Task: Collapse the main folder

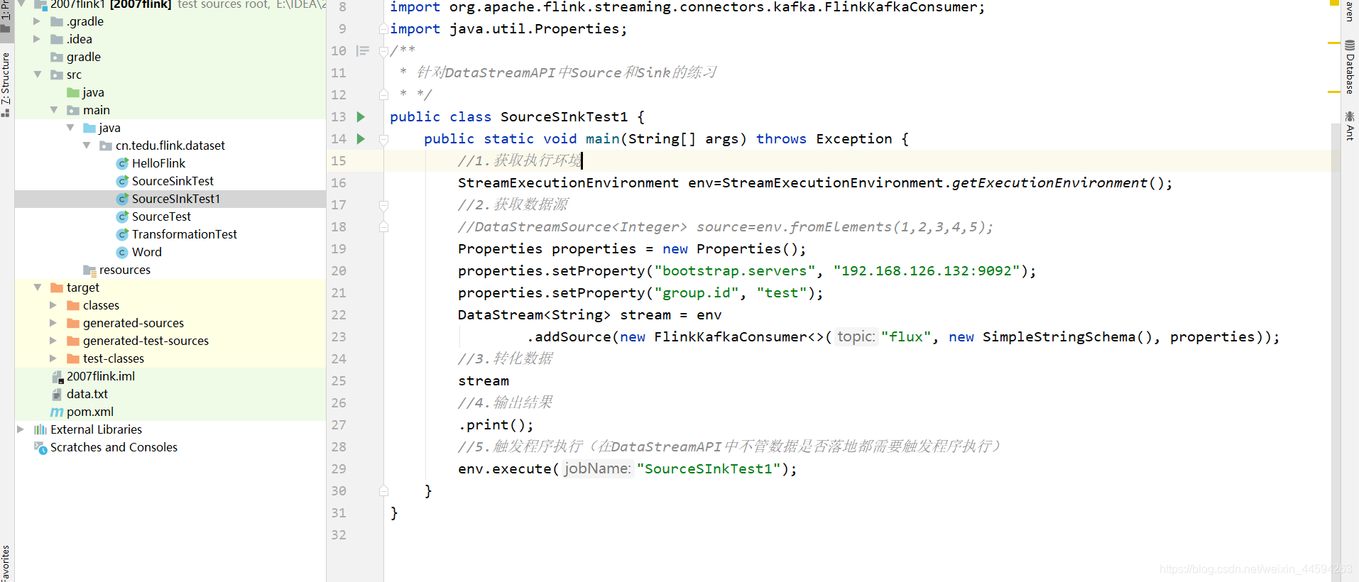Action: pyautogui.click(x=53, y=110)
